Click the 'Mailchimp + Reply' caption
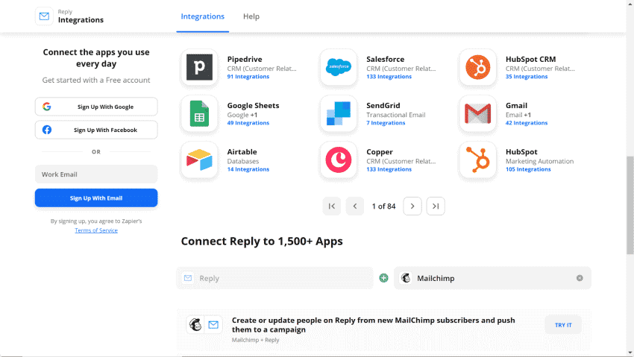 (256, 340)
